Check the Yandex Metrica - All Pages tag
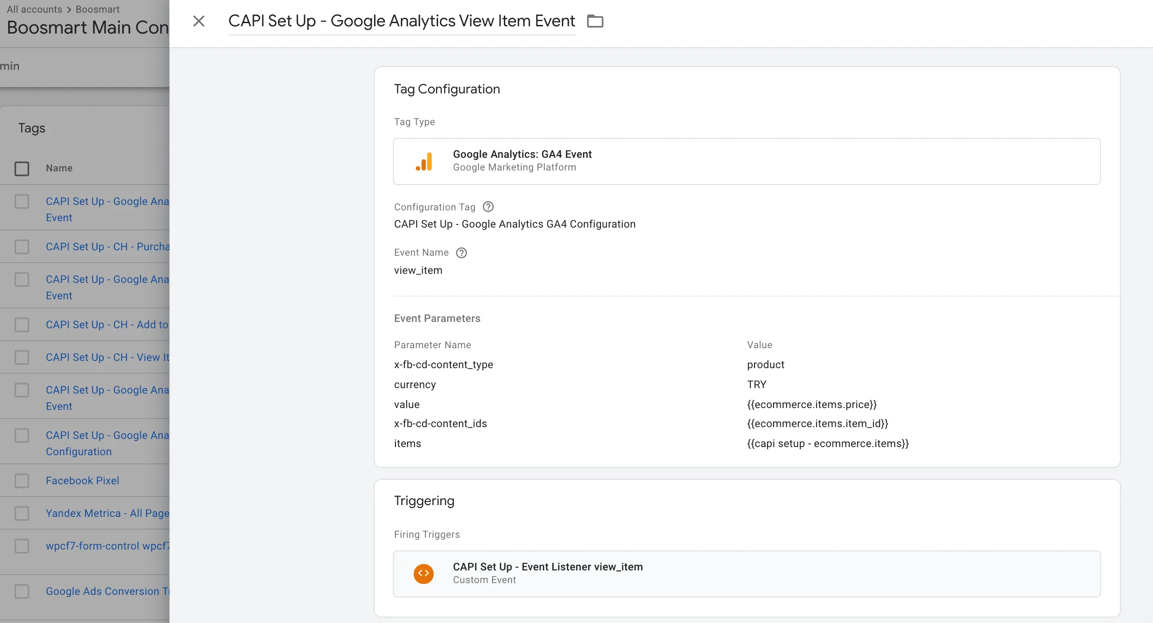Screen dimensions: 1153x623 click(22, 513)
